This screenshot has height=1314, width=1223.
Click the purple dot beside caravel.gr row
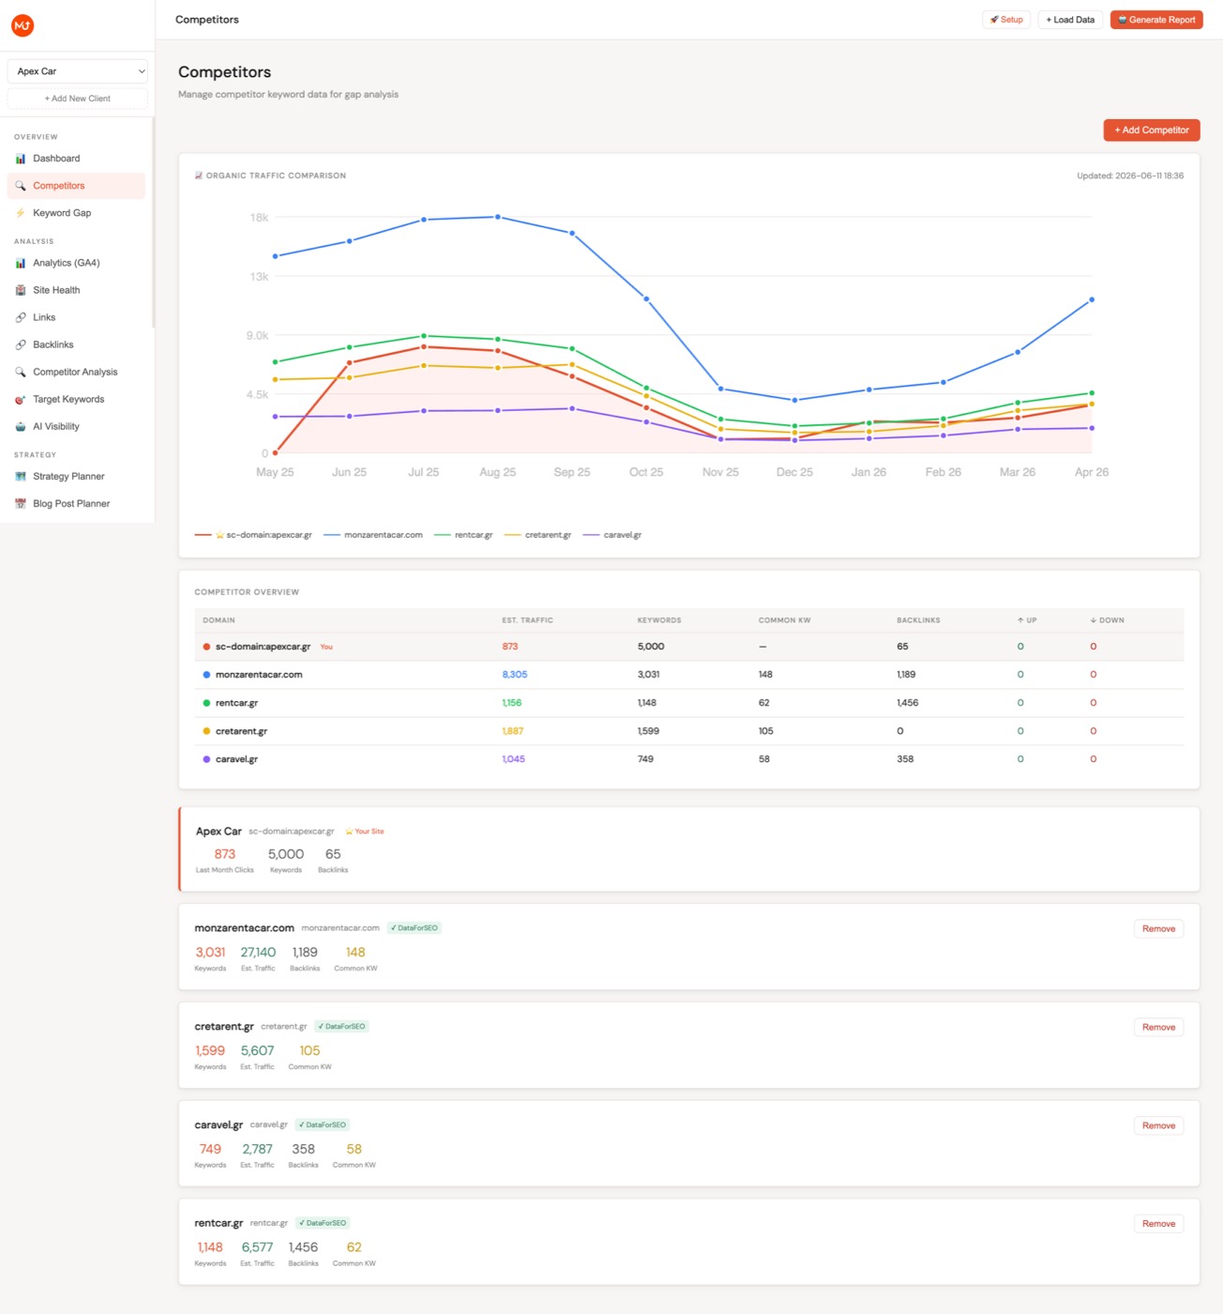[206, 759]
